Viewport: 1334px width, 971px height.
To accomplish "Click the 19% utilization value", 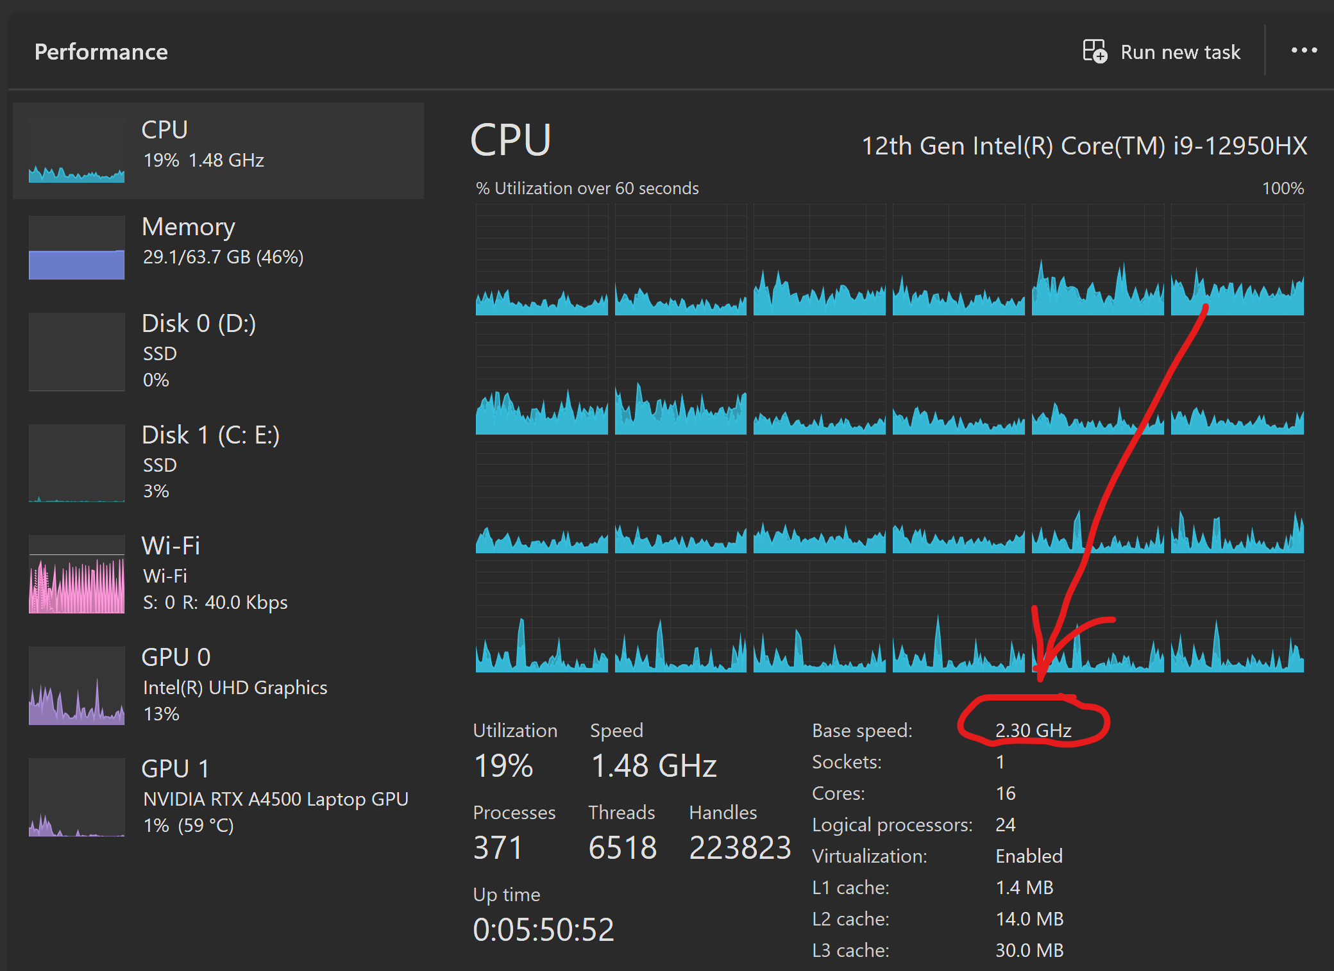I will click(503, 765).
